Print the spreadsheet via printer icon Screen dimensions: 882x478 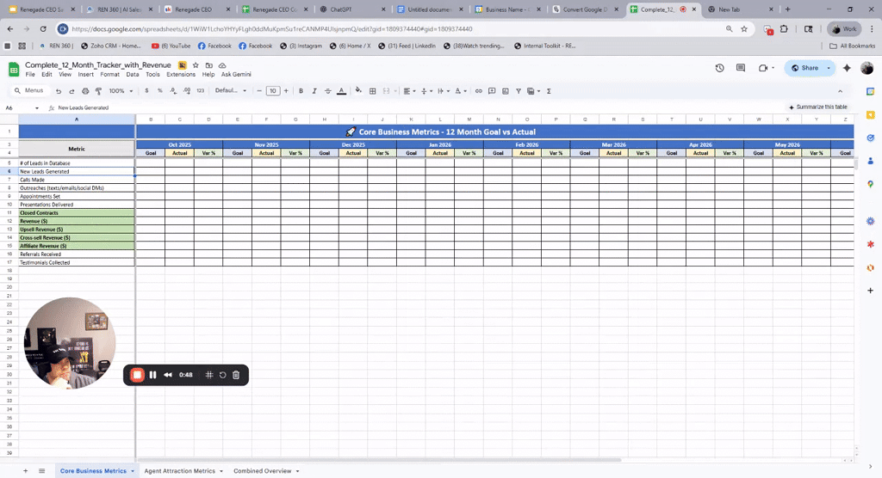85,91
